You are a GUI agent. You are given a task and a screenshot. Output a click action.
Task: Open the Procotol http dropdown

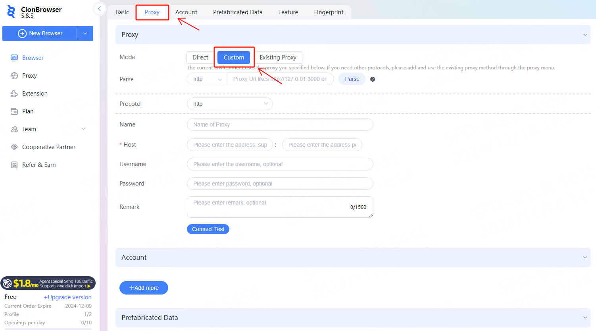click(230, 104)
